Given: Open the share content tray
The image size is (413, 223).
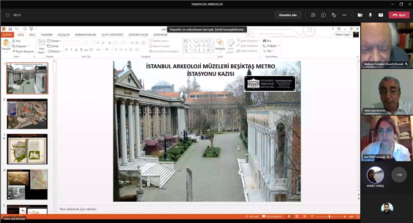Looking at the screenshot, I should coord(381,15).
